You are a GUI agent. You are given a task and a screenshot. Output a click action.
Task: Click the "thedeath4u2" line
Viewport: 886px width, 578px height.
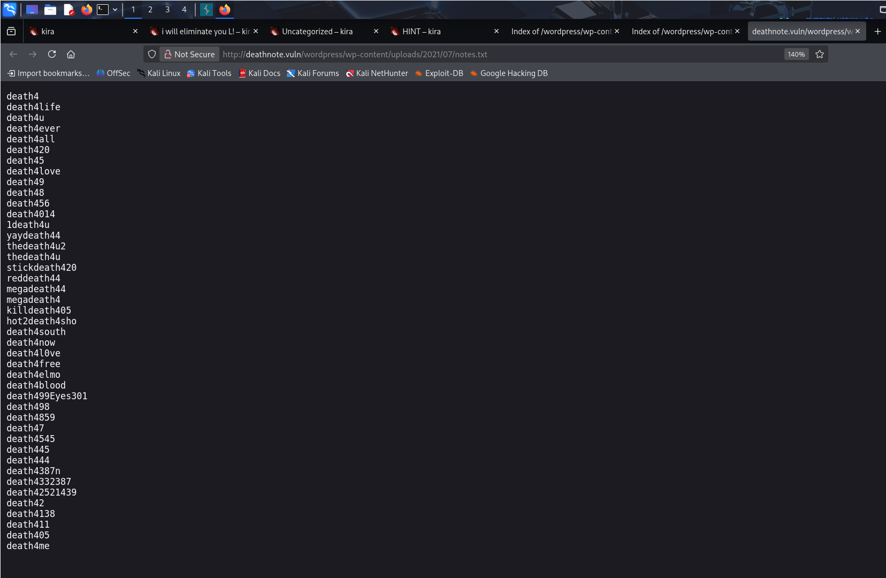[x=36, y=246]
